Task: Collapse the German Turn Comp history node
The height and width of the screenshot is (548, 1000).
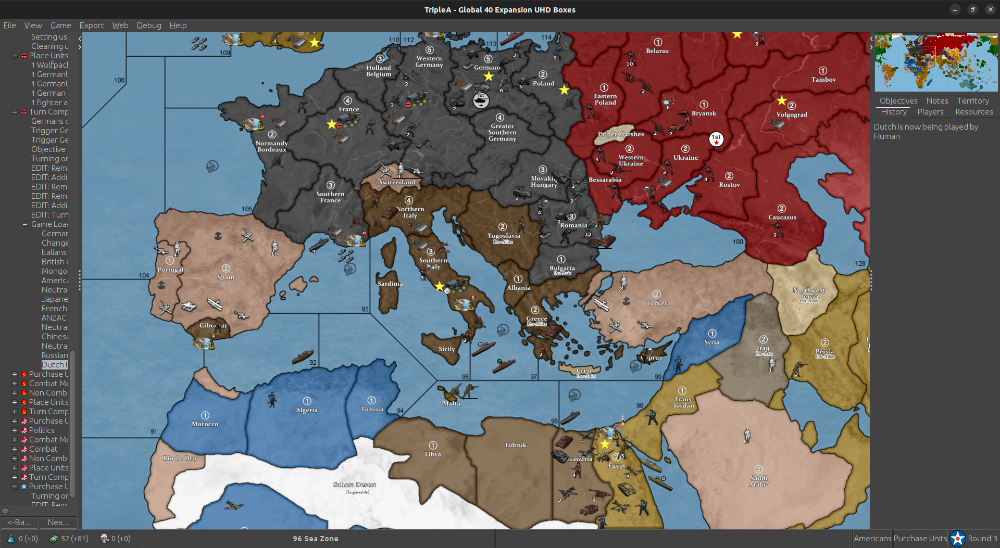Action: (15, 112)
